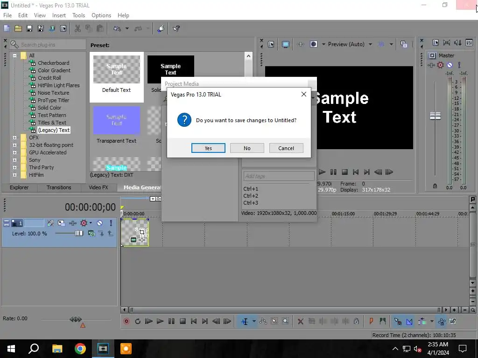Select Credit Roll in the generator list
The width and height of the screenshot is (478, 358).
tap(49, 78)
